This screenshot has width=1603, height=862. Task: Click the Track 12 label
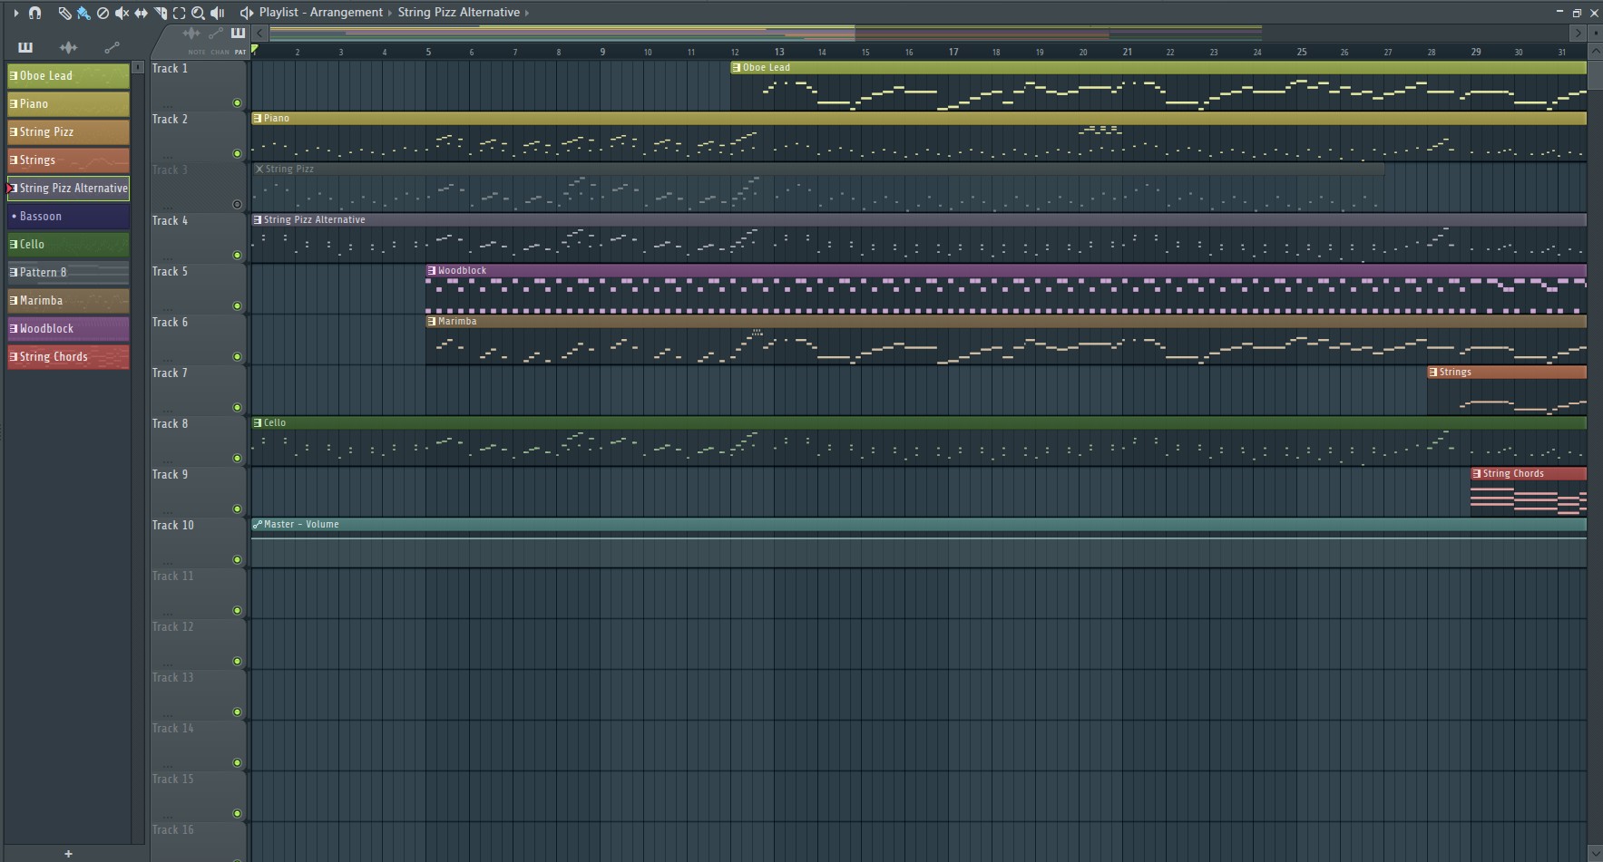172,626
